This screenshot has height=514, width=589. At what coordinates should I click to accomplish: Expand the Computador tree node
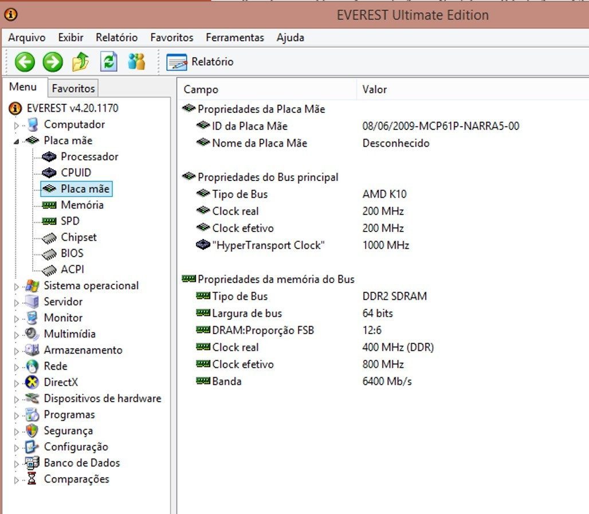(x=16, y=125)
